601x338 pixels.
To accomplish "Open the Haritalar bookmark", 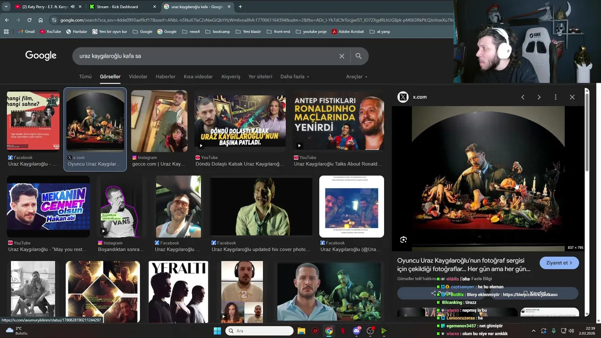I will (77, 31).
